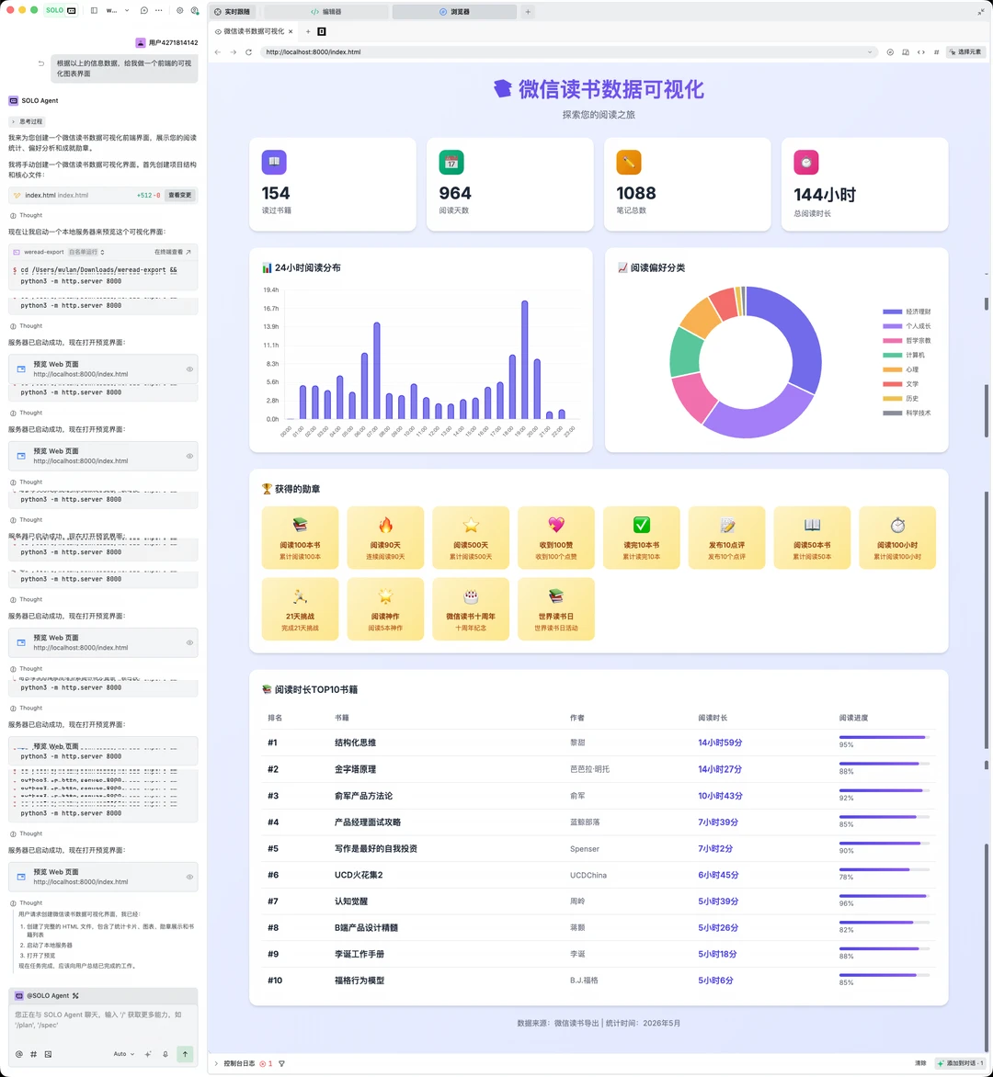
Task: Click the hash icon in browser toolbar
Action: click(937, 52)
